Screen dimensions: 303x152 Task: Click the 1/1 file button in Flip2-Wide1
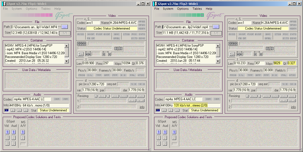click(216, 33)
